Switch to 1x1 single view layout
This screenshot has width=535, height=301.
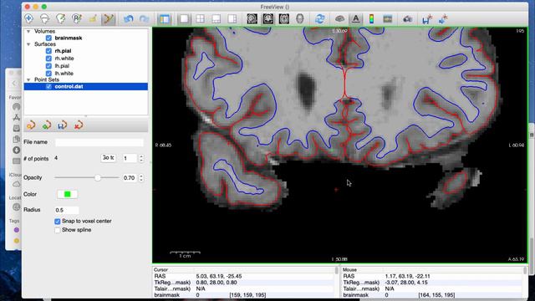184,18
